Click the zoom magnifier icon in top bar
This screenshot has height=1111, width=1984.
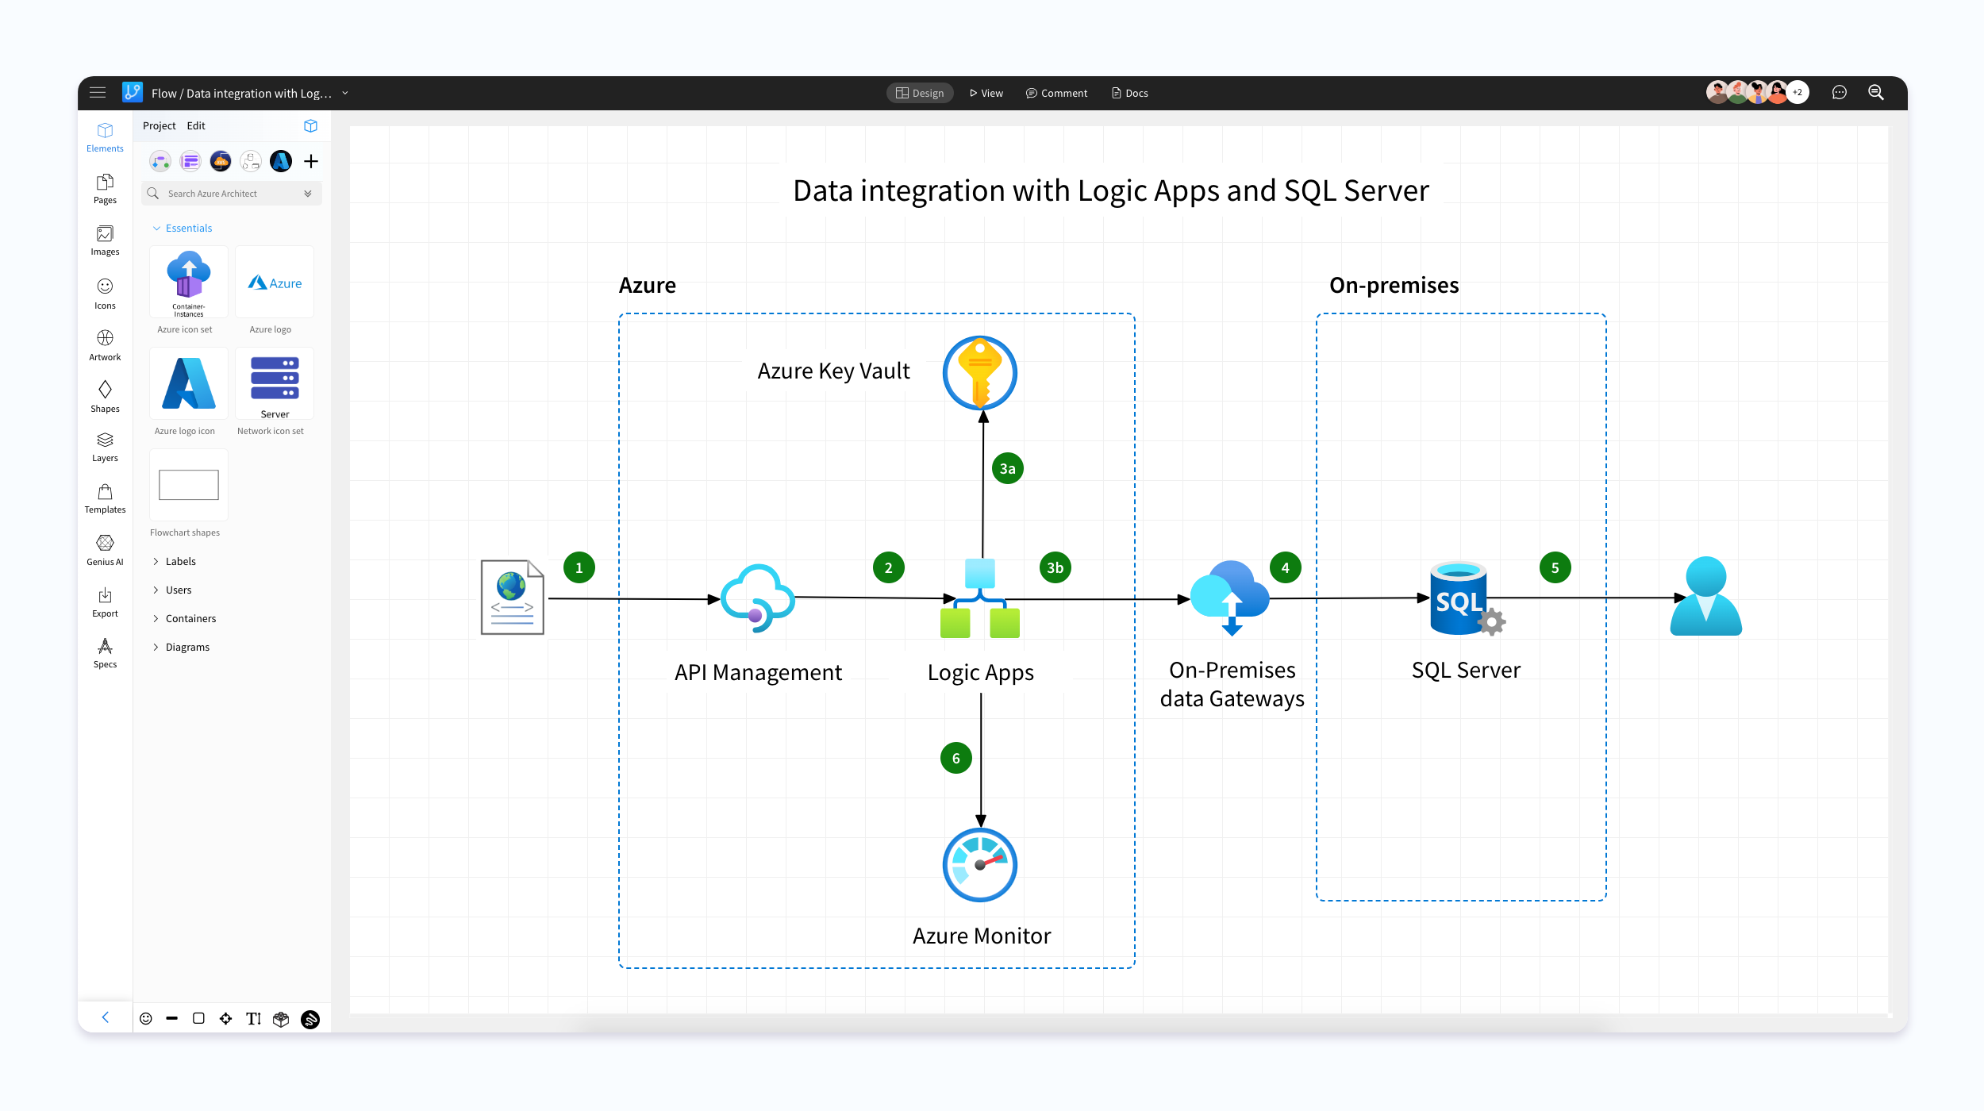(x=1876, y=93)
